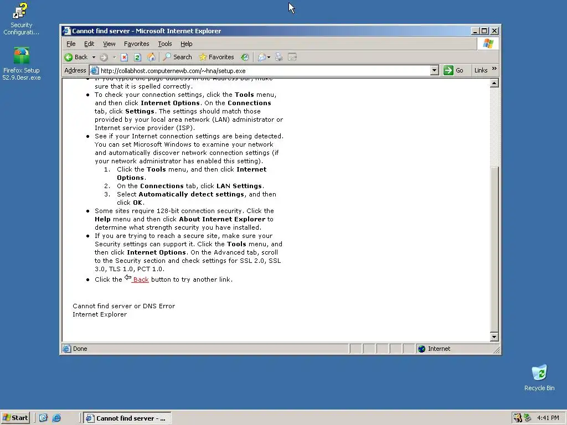Viewport: 567px width, 425px height.
Task: Click the Show Desktop quick launch icon
Action: pyautogui.click(x=43, y=418)
